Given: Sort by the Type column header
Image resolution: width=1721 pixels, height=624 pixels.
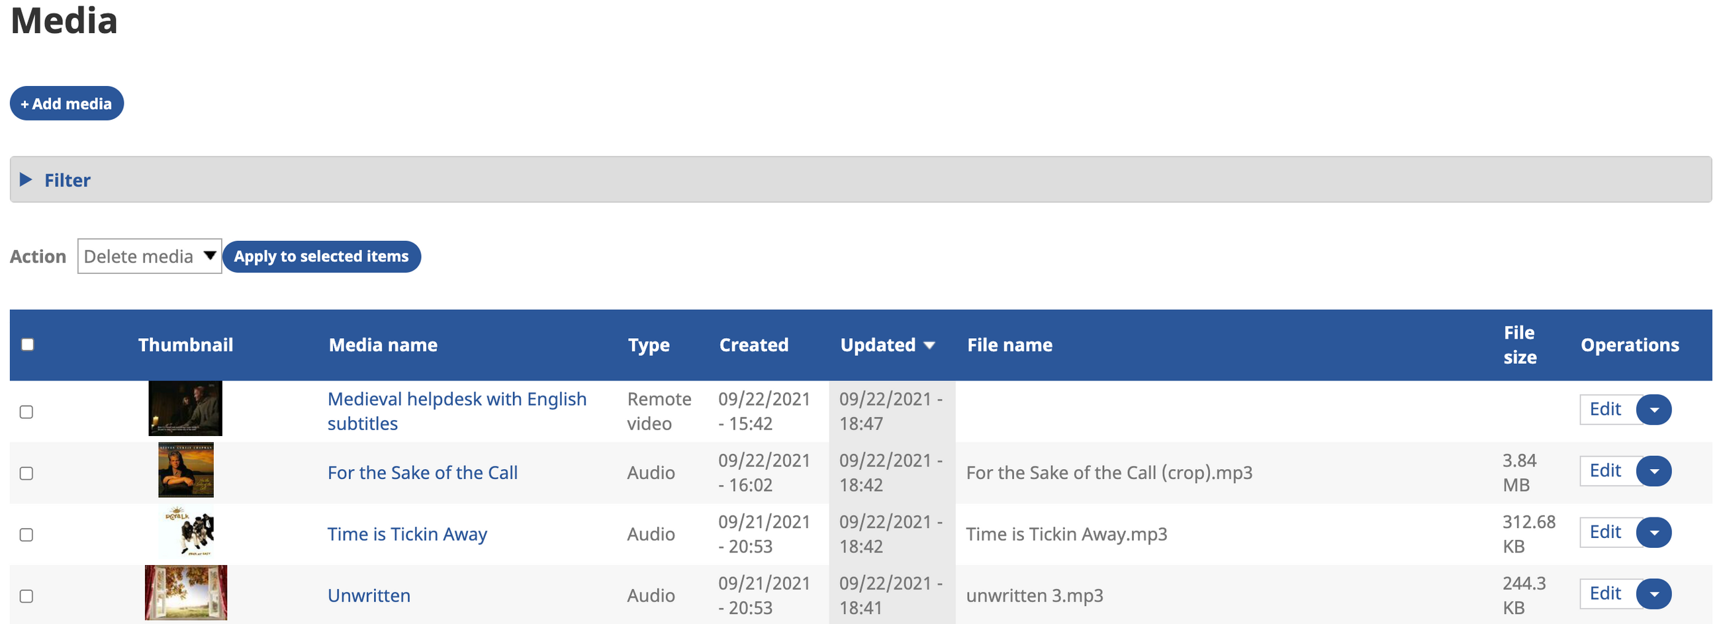Looking at the screenshot, I should point(648,345).
